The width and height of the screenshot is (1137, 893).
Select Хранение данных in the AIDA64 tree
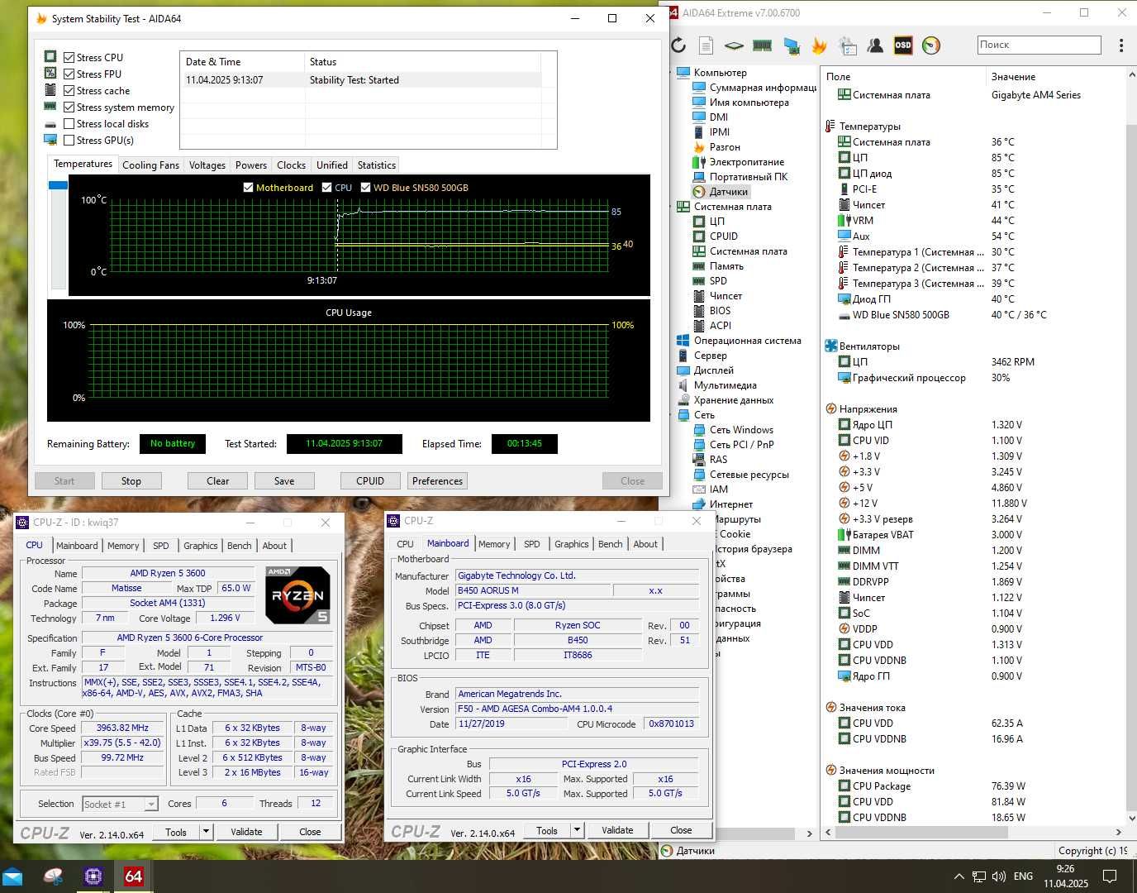pos(734,400)
